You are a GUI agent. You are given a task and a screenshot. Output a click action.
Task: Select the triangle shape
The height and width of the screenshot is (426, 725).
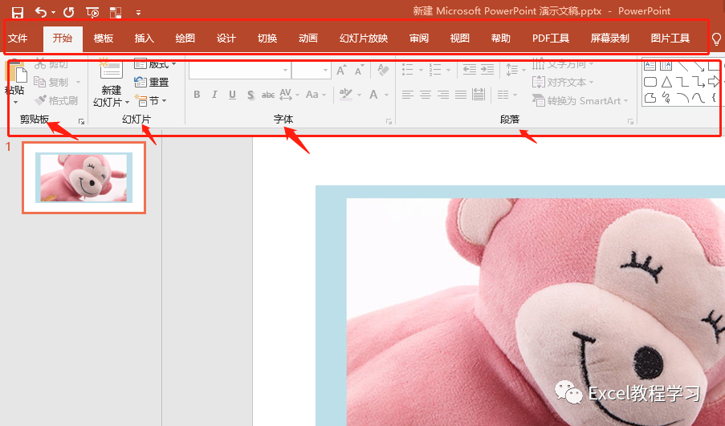click(666, 83)
